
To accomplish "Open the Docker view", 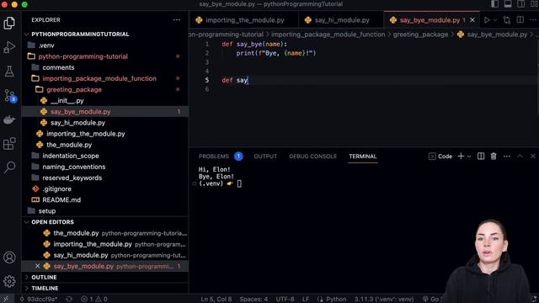I will click(9, 120).
